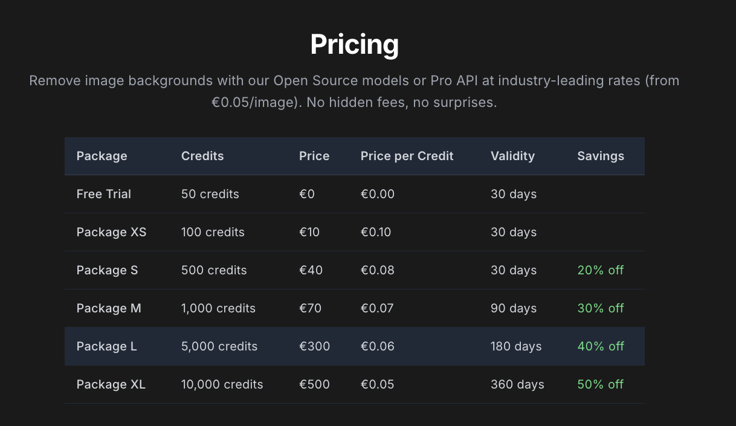
Task: Click the 30% off savings text
Action: 600,308
